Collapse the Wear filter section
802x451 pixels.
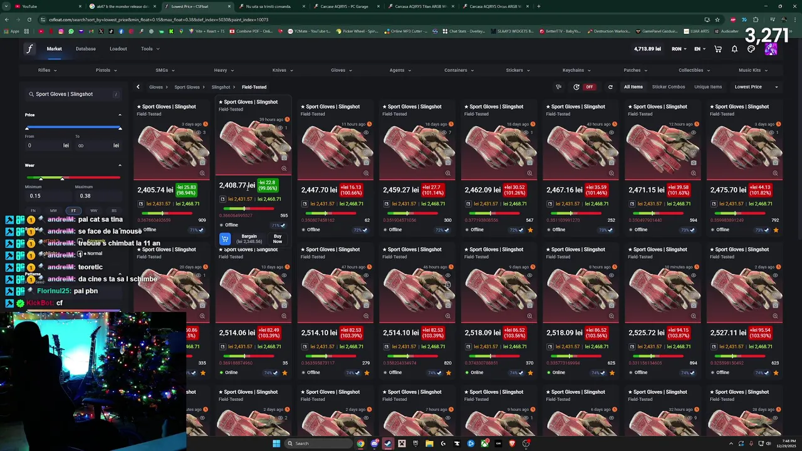(120, 165)
